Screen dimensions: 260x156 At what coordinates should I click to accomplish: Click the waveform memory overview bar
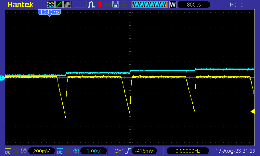[x=149, y=5]
